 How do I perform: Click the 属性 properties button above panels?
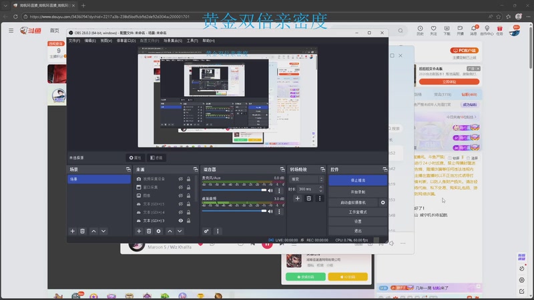tap(135, 158)
